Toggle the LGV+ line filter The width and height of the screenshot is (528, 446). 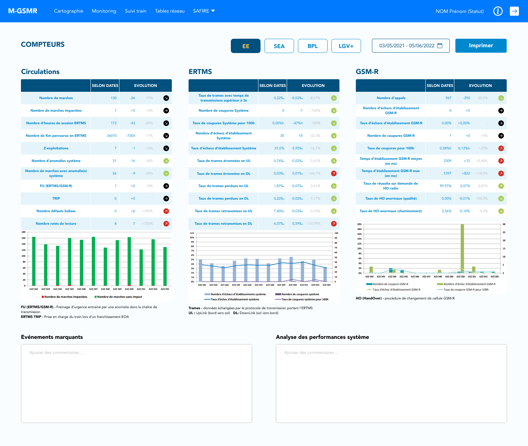(346, 46)
